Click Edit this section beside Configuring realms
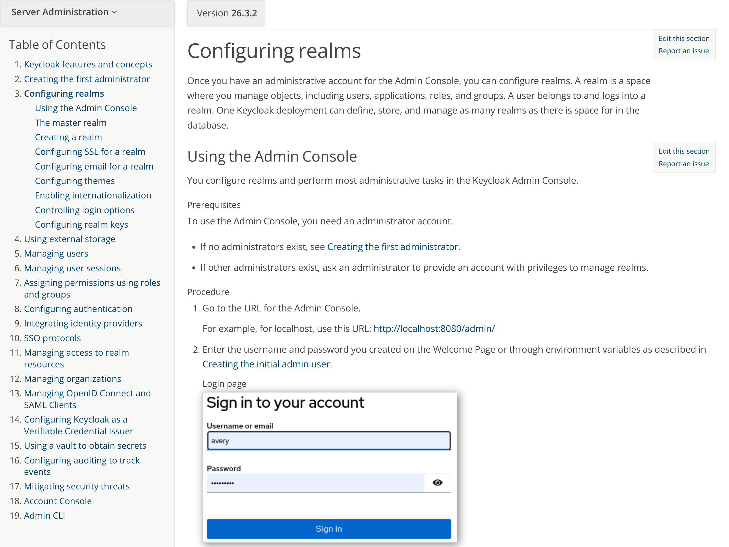 click(x=684, y=38)
